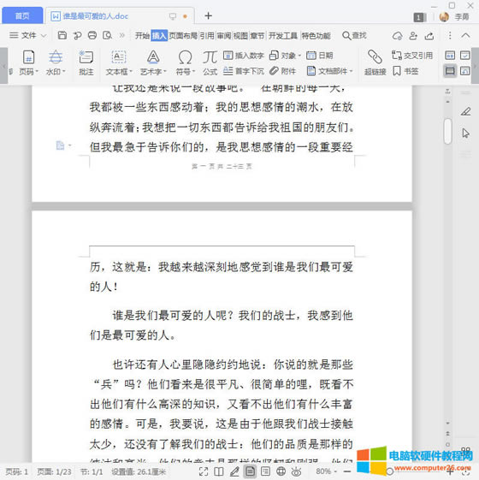Switch to the 审阅 ribbon tab
Image resolution: width=479 pixels, height=480 pixels.
(x=224, y=36)
